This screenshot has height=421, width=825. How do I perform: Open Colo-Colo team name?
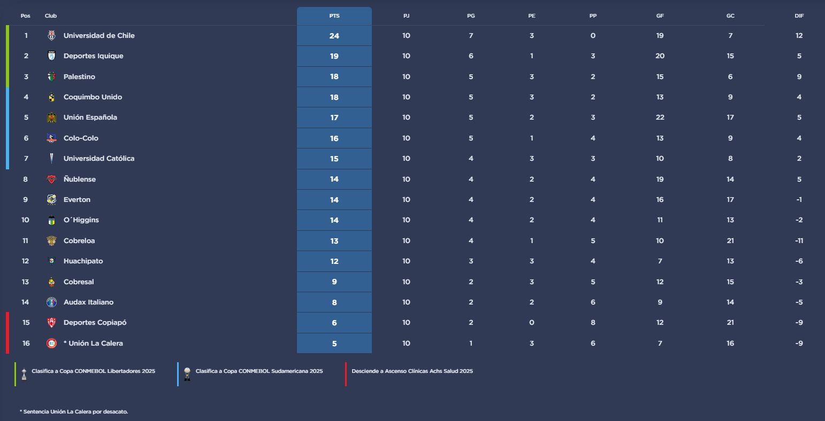click(81, 138)
